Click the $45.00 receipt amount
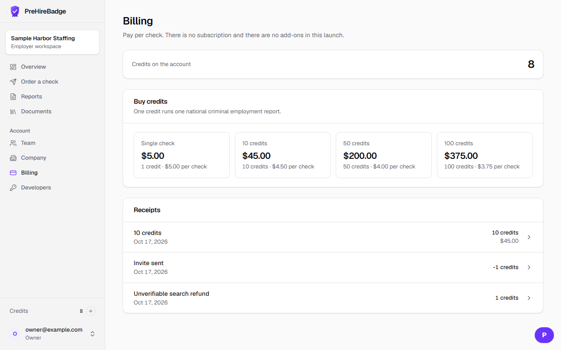The image size is (561, 350). click(509, 241)
